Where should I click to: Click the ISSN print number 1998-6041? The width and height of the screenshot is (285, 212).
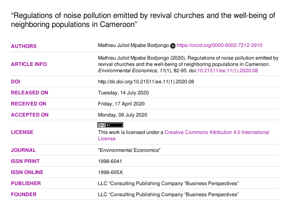pyautogui.click(x=110, y=161)
